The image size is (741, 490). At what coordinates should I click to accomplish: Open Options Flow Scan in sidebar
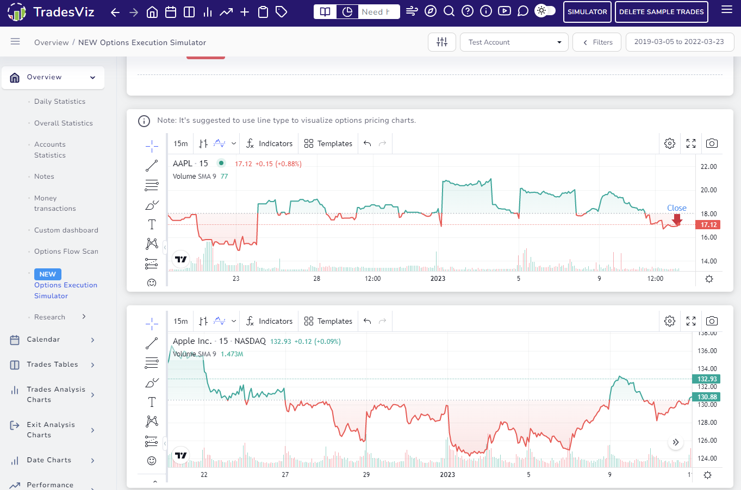click(x=66, y=252)
